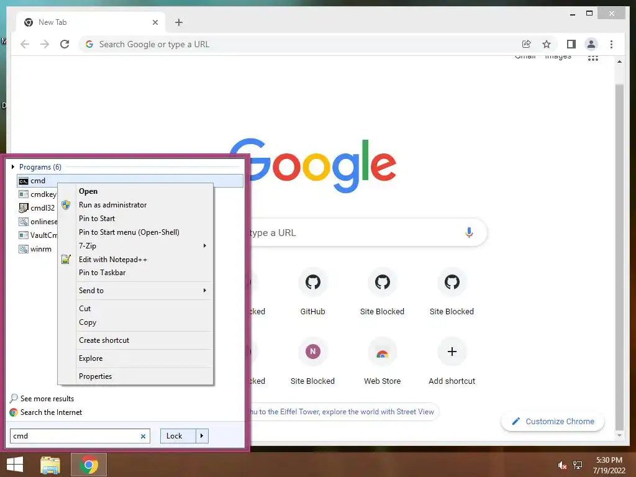
Task: Expand the Send to submenu
Action: tap(143, 291)
